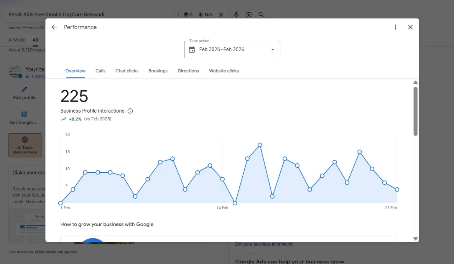This screenshot has width=454, height=264.
Task: Open search by image lens icon
Action: [249, 15]
